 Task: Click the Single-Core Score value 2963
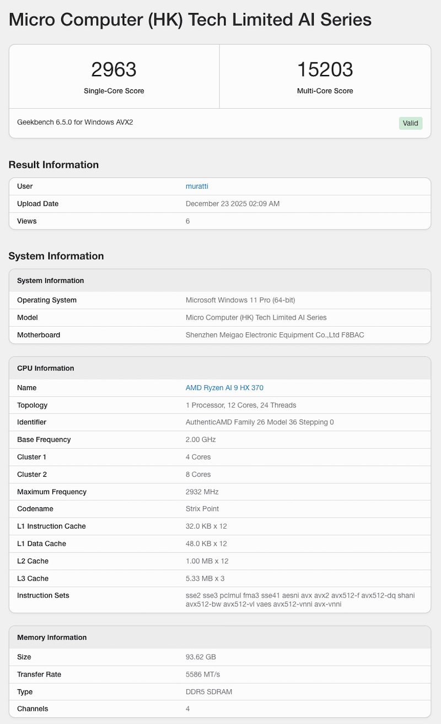pyautogui.click(x=114, y=70)
